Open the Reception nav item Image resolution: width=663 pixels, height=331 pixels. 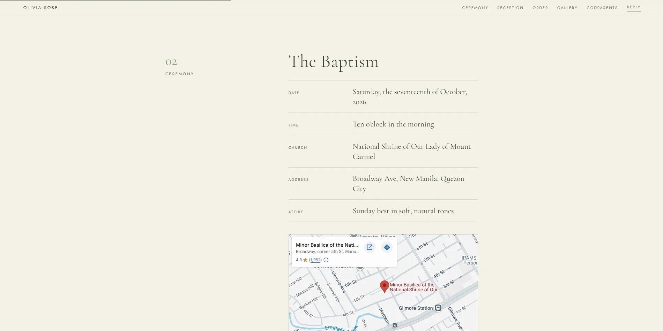(510, 8)
